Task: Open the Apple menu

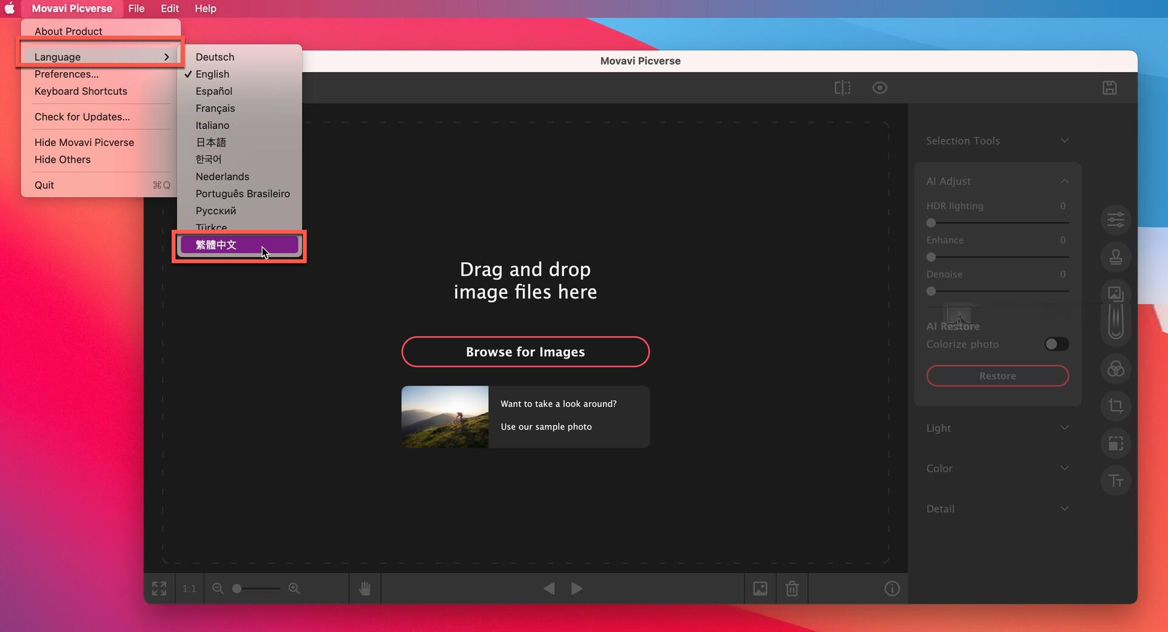Action: (x=10, y=9)
